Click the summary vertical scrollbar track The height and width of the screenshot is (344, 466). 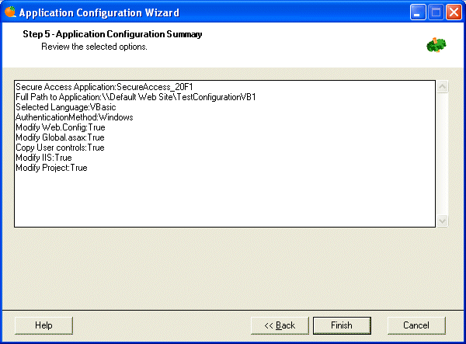[443, 154]
